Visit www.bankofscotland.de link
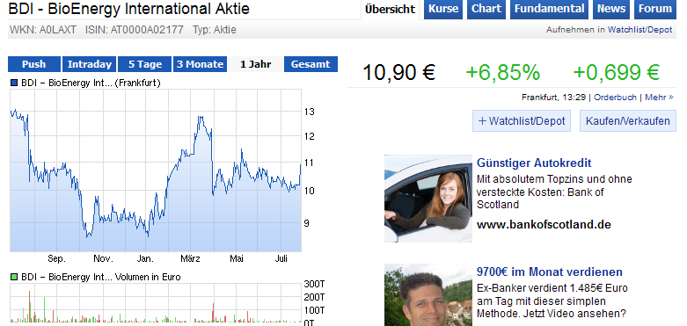This screenshot has width=687, height=326. point(544,225)
